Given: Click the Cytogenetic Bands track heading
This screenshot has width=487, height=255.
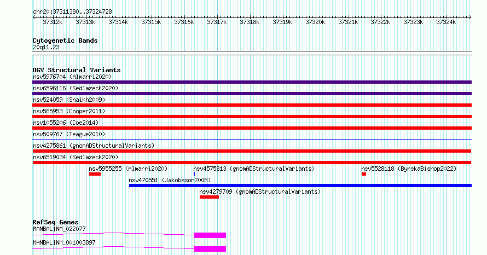Looking at the screenshot, I should click(65, 40).
